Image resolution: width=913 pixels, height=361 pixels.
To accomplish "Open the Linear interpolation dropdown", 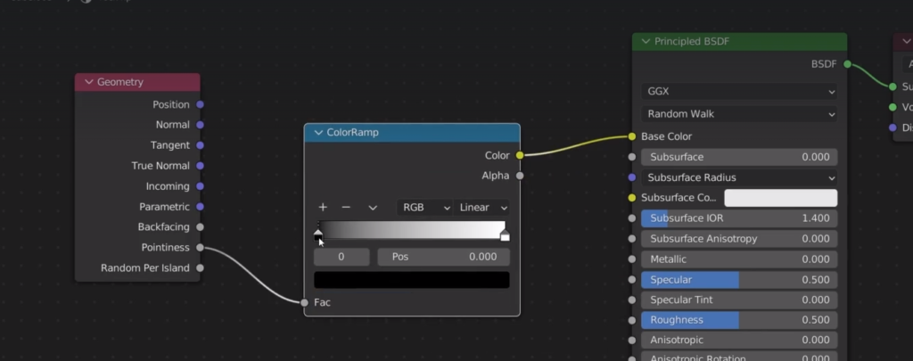I will 481,208.
